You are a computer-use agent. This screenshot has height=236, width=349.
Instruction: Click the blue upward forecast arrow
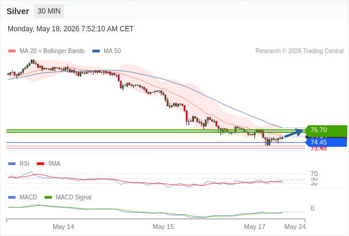pos(294,133)
